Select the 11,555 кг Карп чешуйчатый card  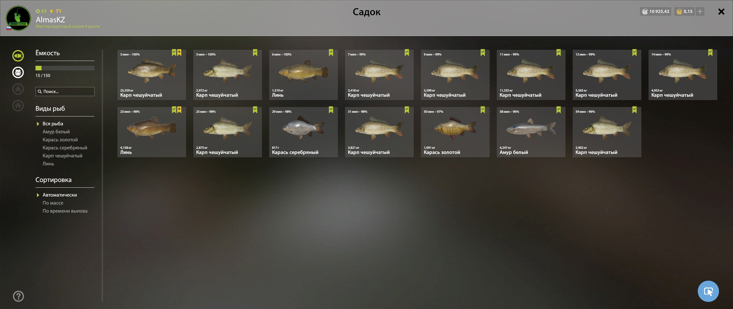531,75
